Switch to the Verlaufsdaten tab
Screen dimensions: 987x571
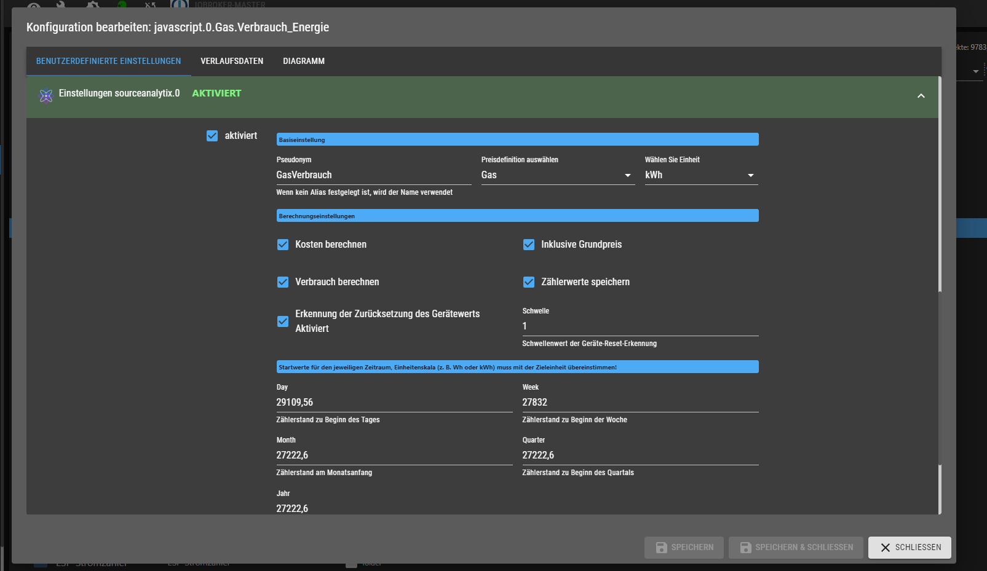click(x=232, y=61)
